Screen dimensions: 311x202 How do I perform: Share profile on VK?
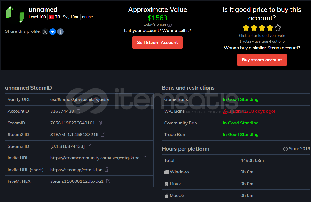pos(53,32)
